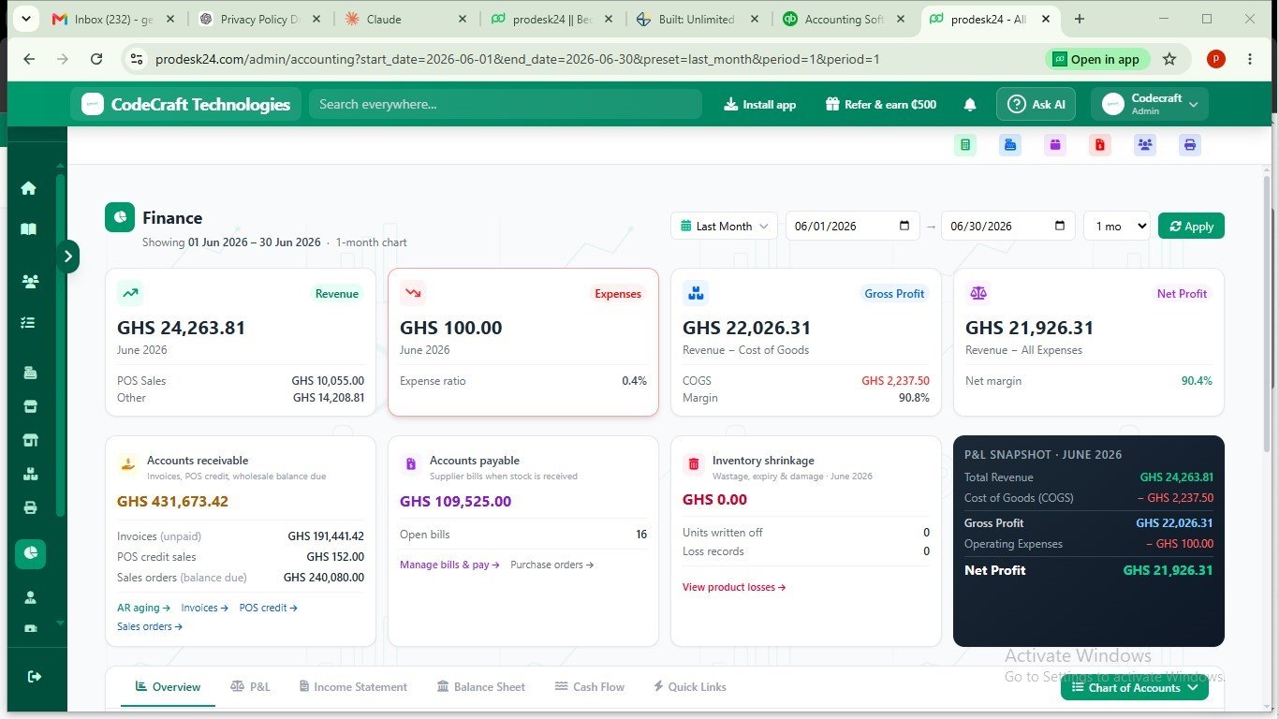This screenshot has width=1279, height=719.
Task: Click Refer & earn ₵500
Action: [x=880, y=105]
